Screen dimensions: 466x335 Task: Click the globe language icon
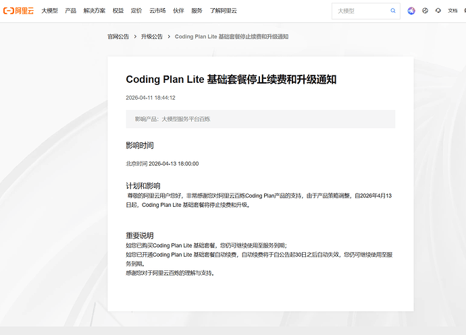pyautogui.click(x=425, y=11)
